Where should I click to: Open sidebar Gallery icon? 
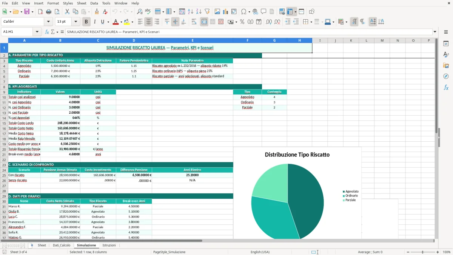tap(446, 65)
